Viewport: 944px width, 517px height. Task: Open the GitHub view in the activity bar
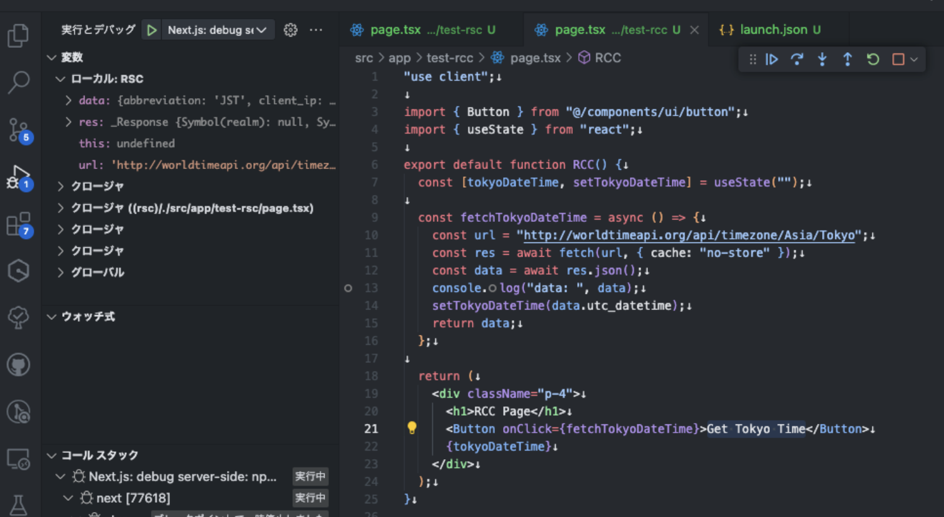[19, 365]
